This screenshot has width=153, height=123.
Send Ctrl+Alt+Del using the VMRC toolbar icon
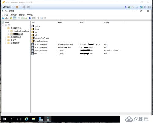24,7
